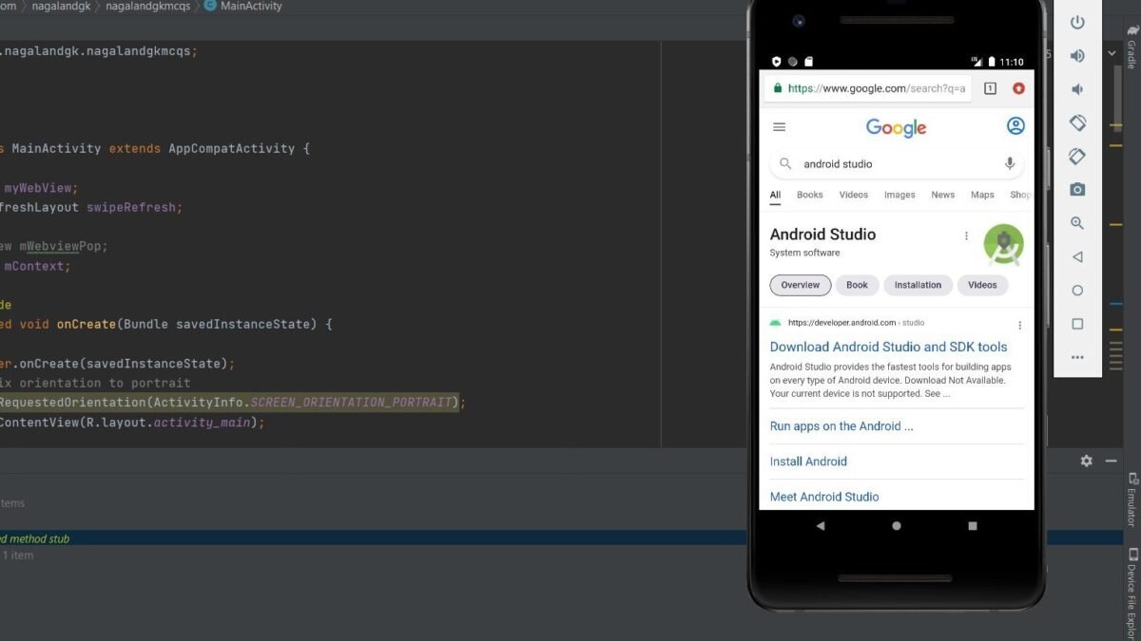
Task: Select the Videos chip under Android Studio
Action: (982, 285)
